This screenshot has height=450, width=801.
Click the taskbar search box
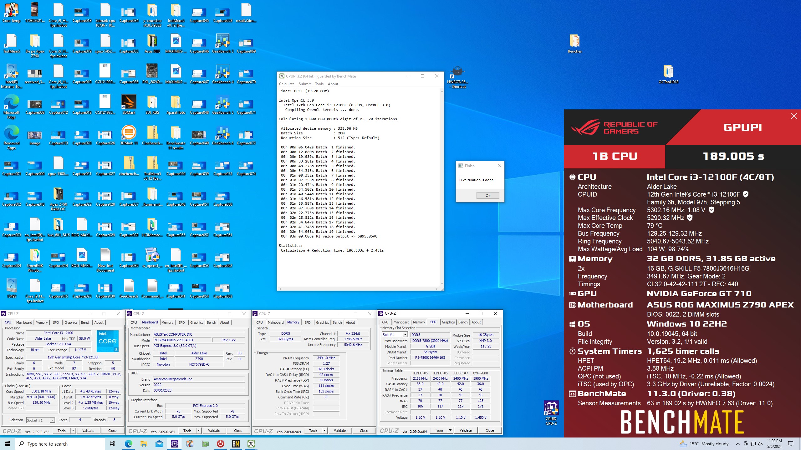pos(60,444)
